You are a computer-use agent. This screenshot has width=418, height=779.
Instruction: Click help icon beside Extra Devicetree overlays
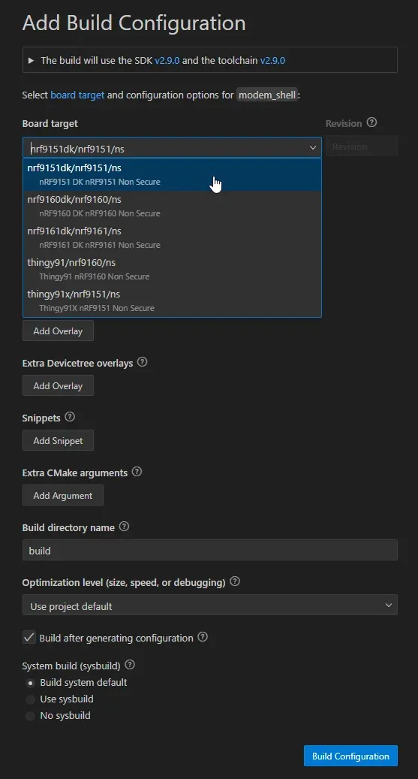142,362
